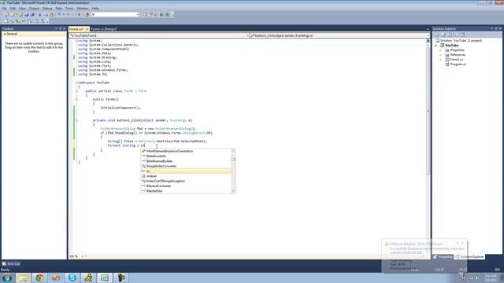This screenshot has width=504, height=283.
Task: Click last icon in Solution Explorer toolbar
Action: pyautogui.click(x=462, y=35)
